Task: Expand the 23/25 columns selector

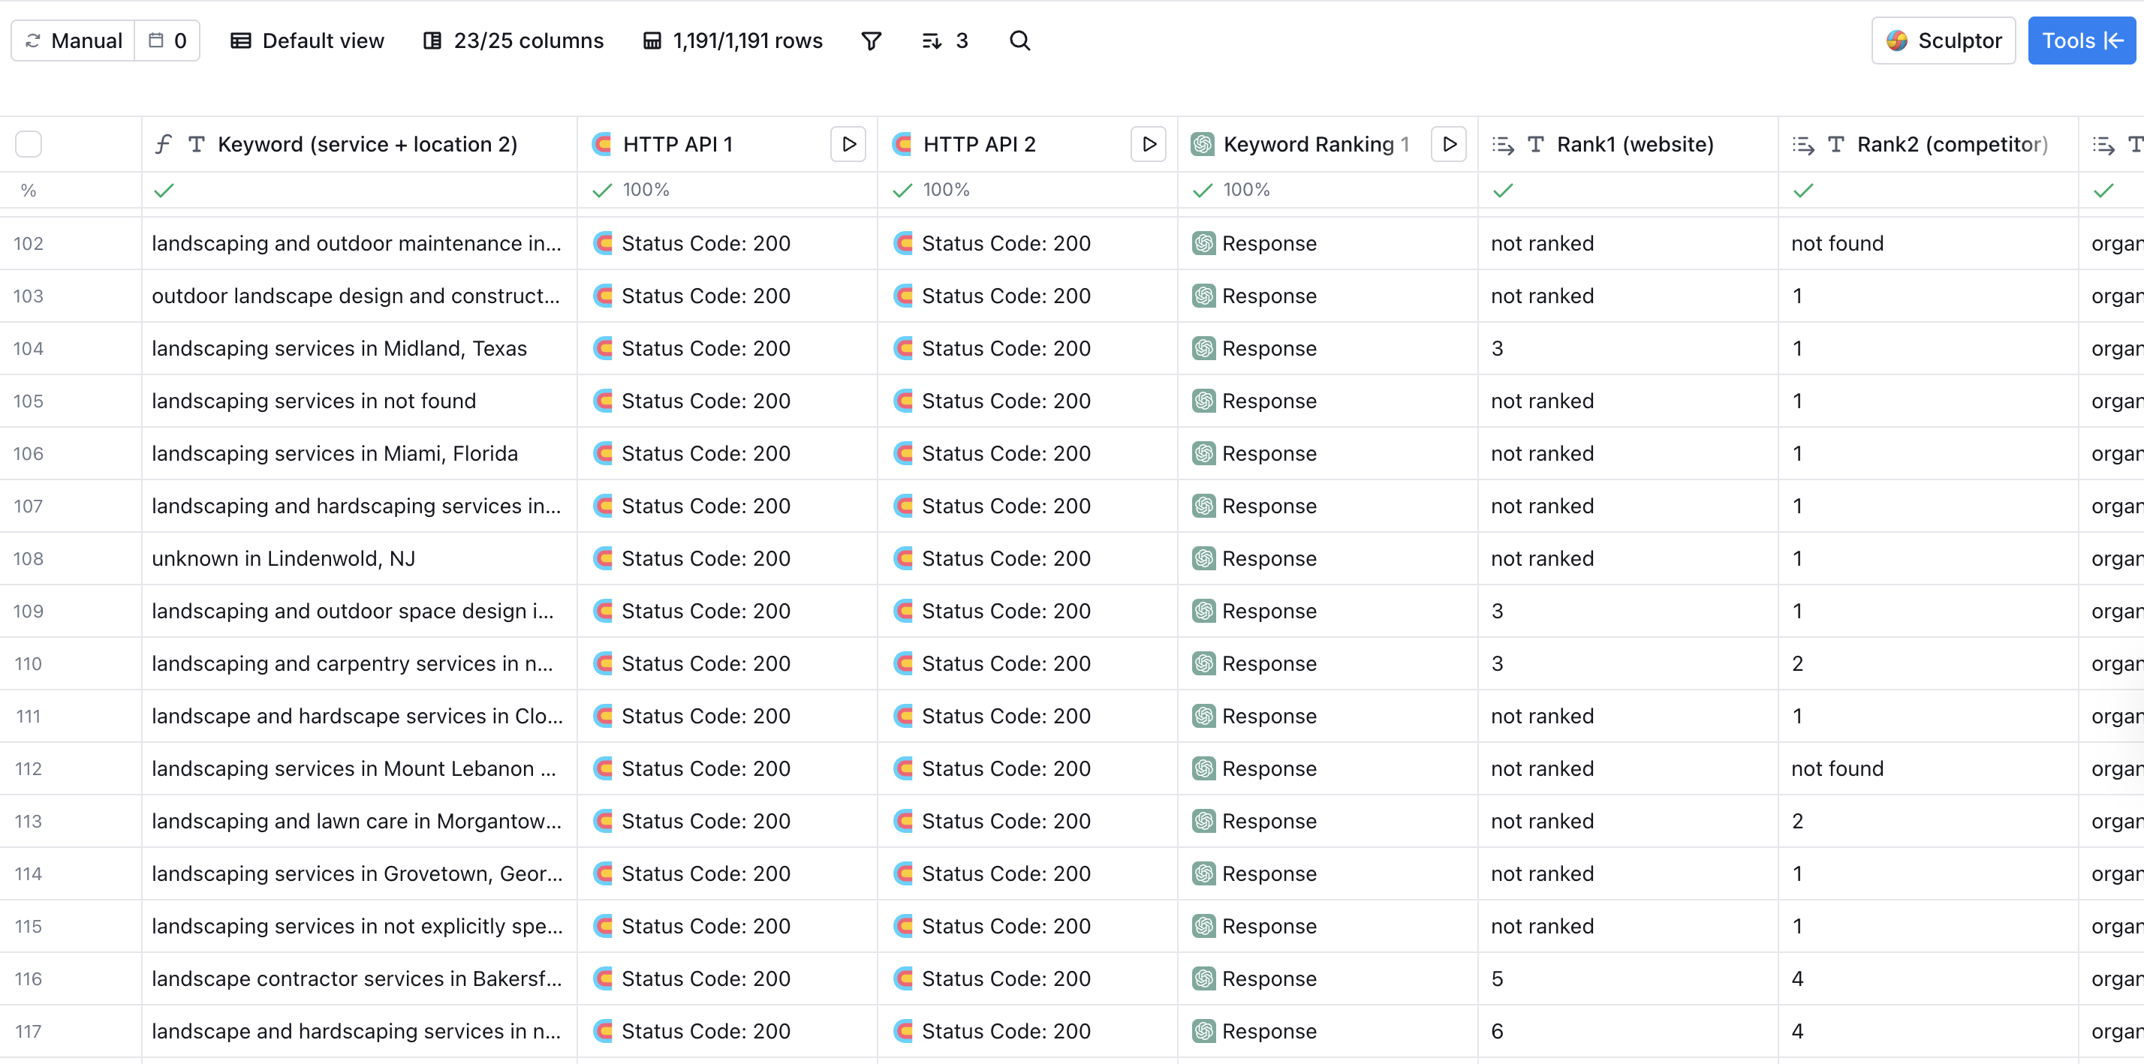Action: 513,41
